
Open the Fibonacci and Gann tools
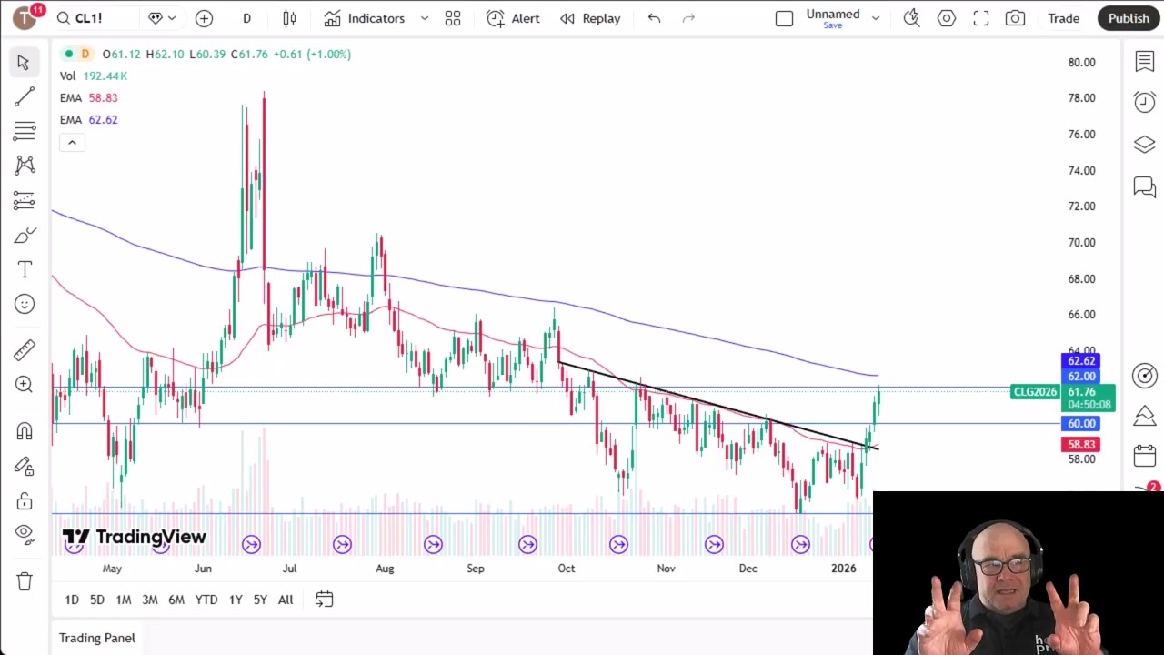[x=24, y=131]
